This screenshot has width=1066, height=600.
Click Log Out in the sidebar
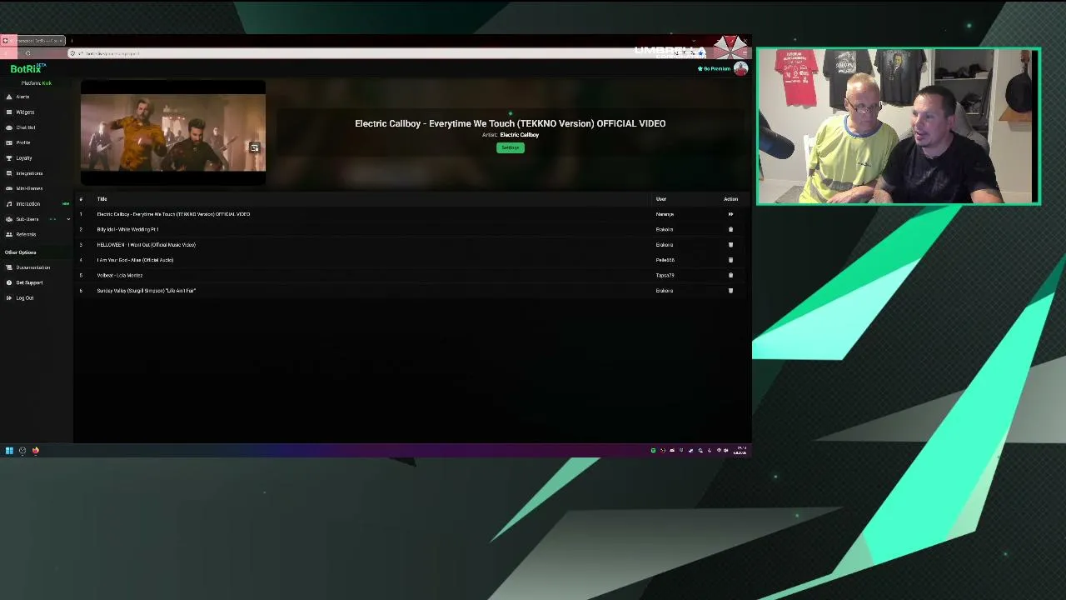25,298
